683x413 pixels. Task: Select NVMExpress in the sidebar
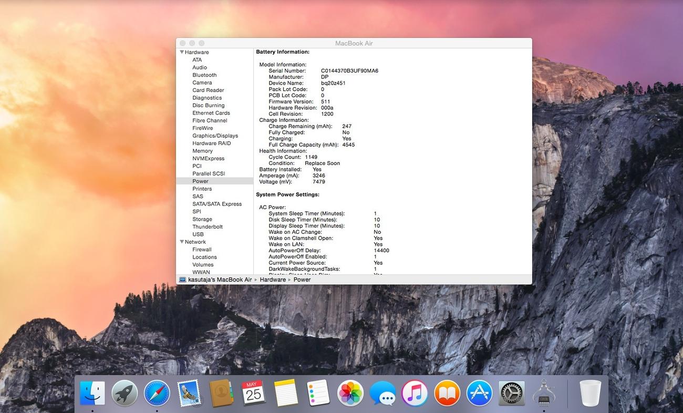(x=208, y=158)
